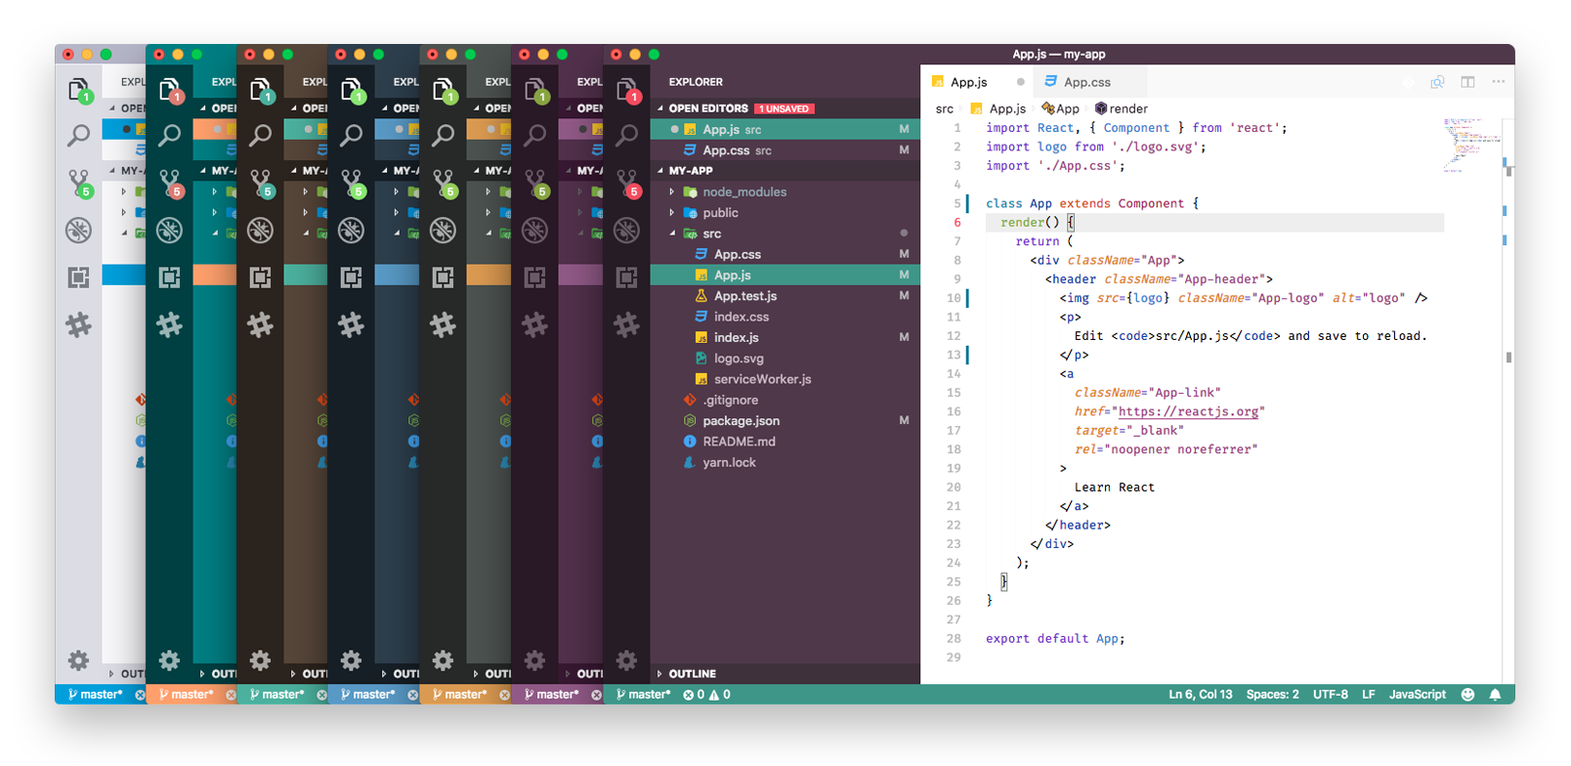Click the minimap code preview in the editor
The width and height of the screenshot is (1571, 766).
coord(1471,143)
